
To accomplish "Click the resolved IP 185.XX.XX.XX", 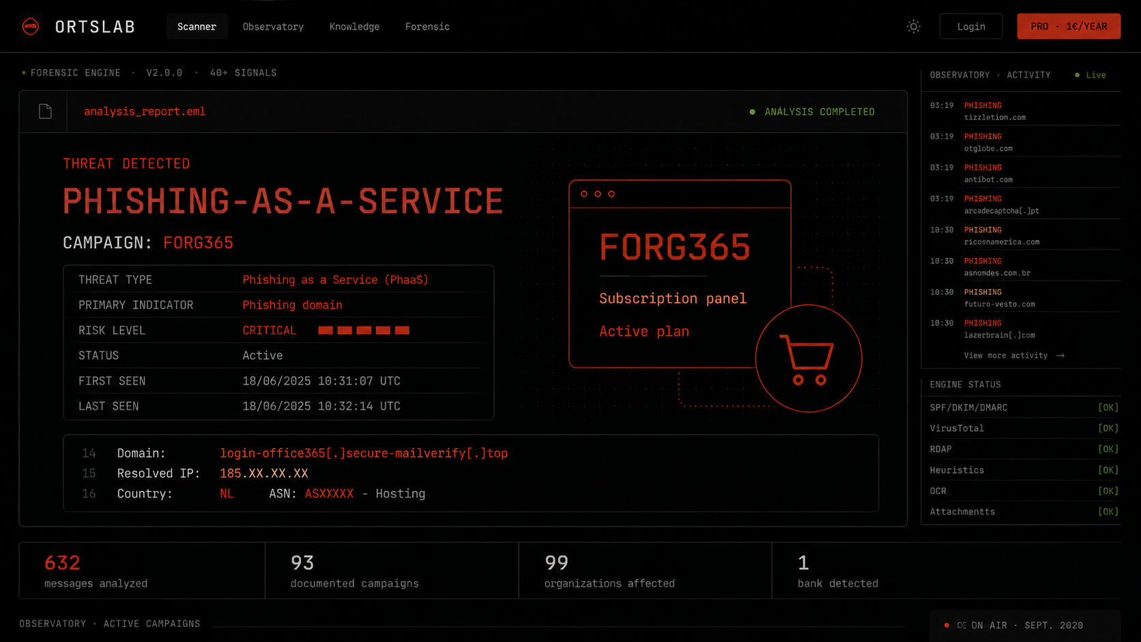I will point(263,473).
